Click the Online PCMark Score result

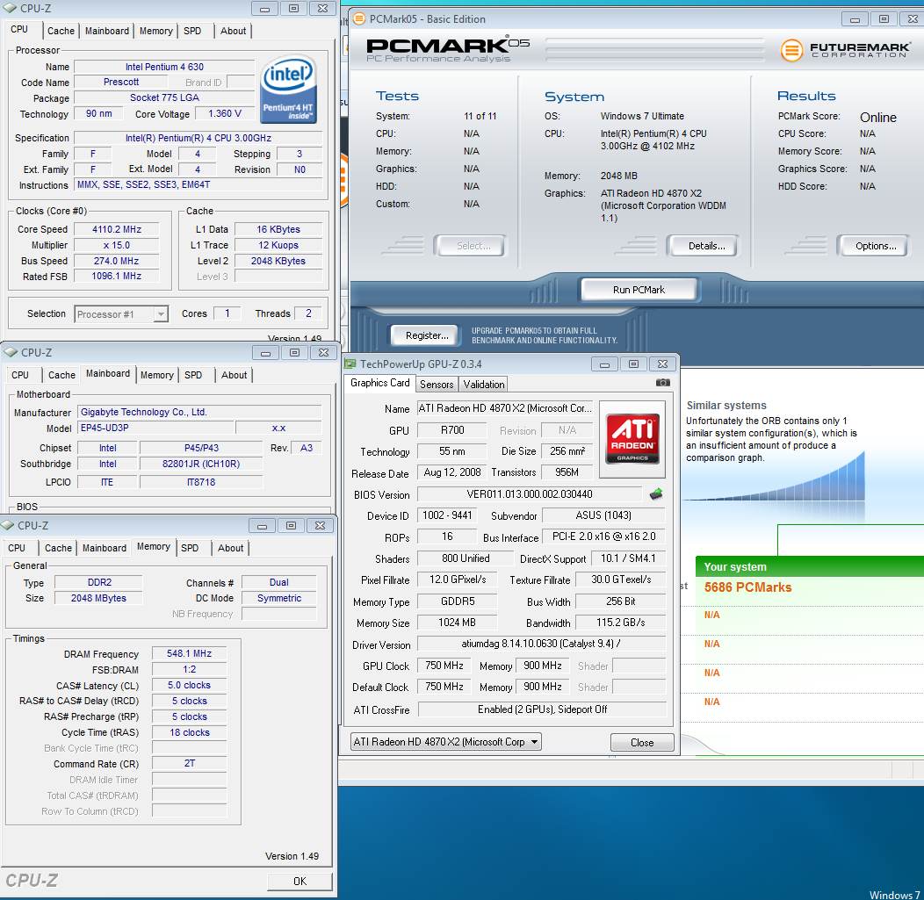tap(877, 117)
